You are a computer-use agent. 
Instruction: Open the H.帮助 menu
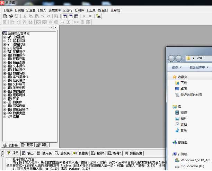pyautogui.click(x=115, y=10)
